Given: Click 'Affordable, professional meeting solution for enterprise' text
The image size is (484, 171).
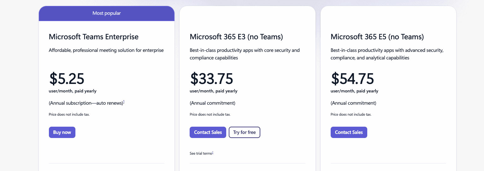Looking at the screenshot, I should 106,50.
